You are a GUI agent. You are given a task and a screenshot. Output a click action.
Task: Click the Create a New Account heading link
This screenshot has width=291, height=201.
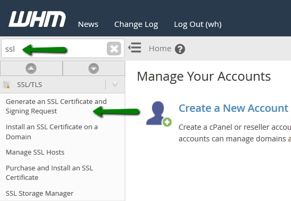pos(233,108)
